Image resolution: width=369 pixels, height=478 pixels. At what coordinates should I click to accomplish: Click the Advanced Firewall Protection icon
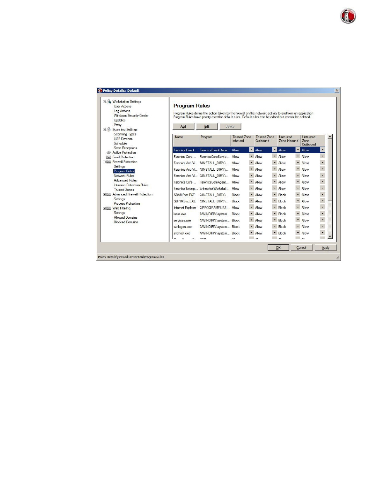click(109, 194)
